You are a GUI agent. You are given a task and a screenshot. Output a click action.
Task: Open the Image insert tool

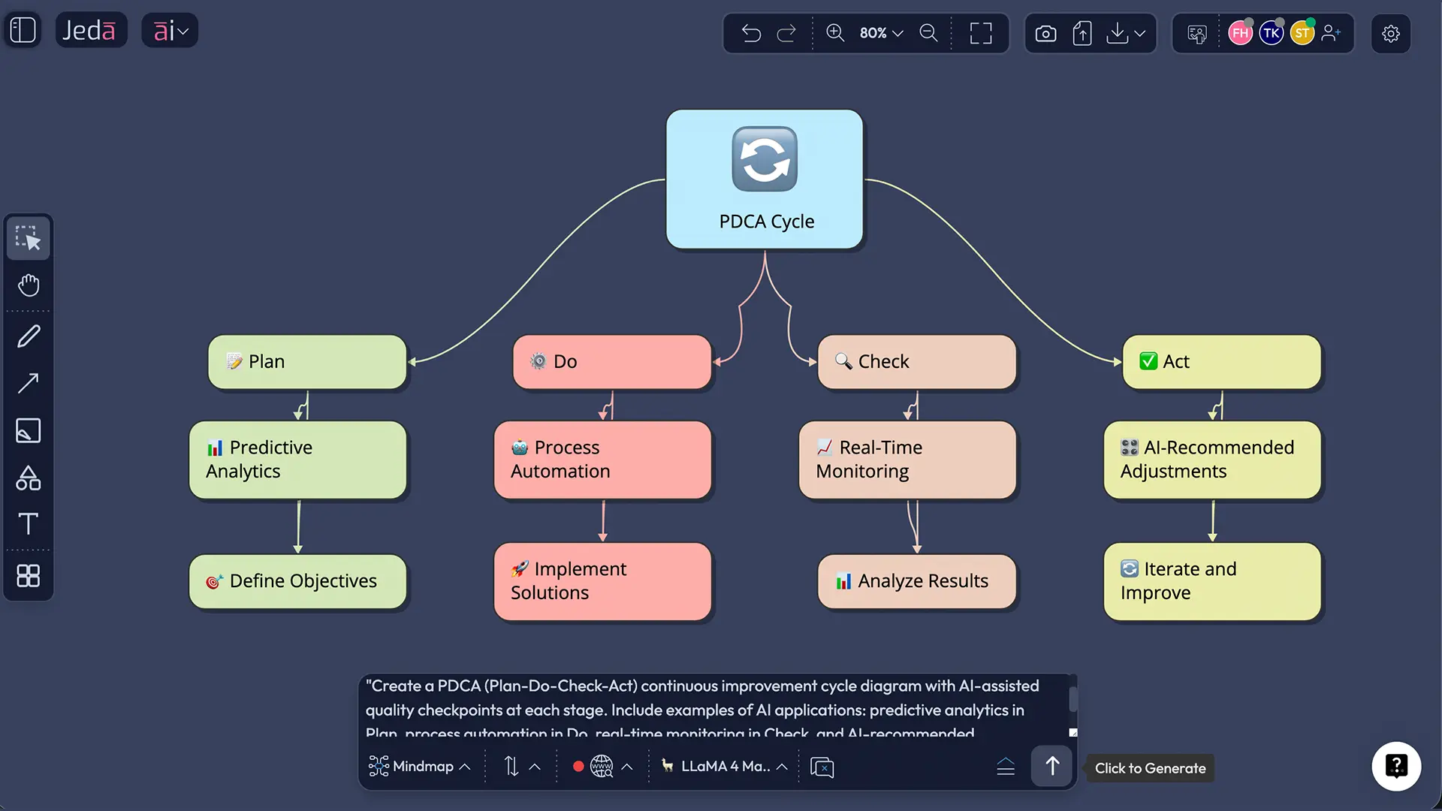(29, 430)
